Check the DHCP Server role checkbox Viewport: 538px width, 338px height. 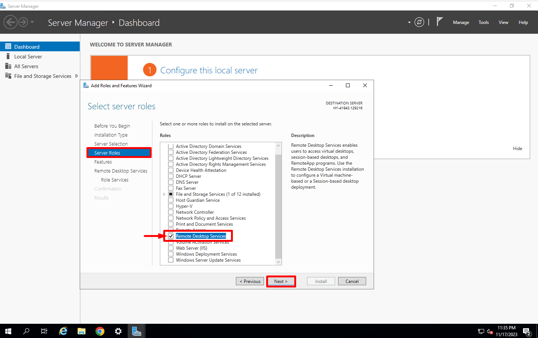tap(171, 176)
